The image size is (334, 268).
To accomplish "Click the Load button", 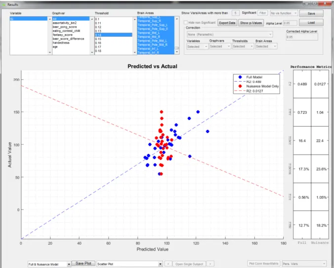I will pos(311,23).
